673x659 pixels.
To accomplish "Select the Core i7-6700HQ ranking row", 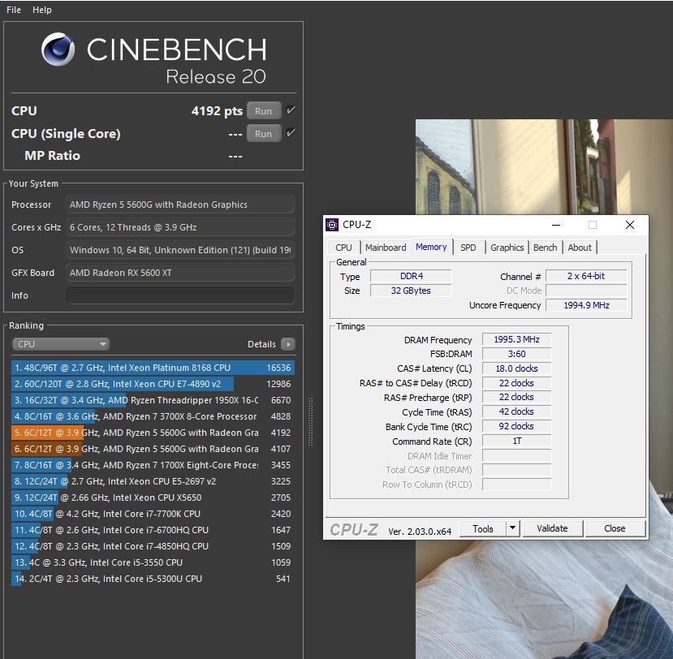I will pyautogui.click(x=153, y=530).
